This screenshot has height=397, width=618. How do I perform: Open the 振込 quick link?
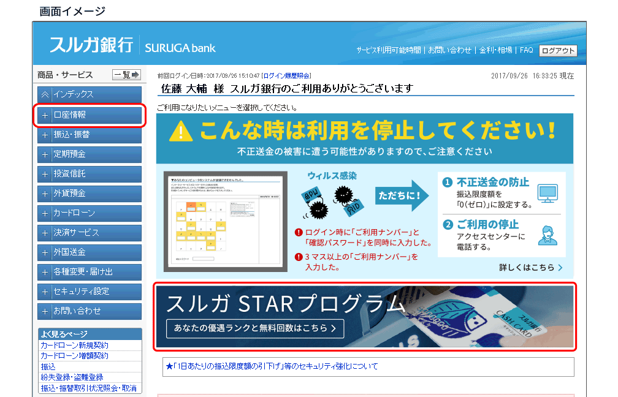48,366
